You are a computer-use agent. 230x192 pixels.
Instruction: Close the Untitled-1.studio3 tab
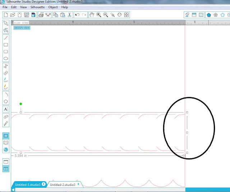point(43,184)
